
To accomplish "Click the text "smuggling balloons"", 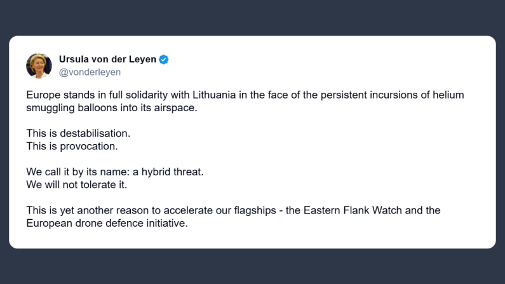I will tap(69, 107).
